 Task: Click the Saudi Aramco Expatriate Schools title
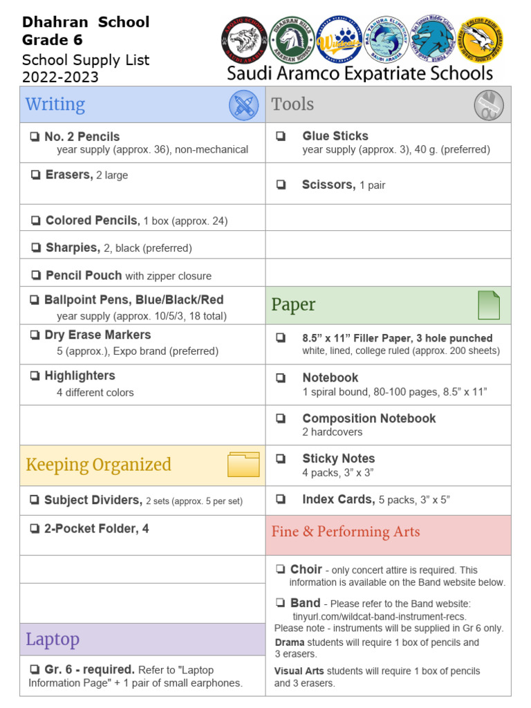(360, 73)
